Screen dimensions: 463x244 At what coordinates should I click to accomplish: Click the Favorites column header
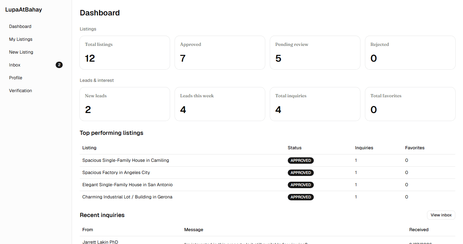[x=415, y=148]
